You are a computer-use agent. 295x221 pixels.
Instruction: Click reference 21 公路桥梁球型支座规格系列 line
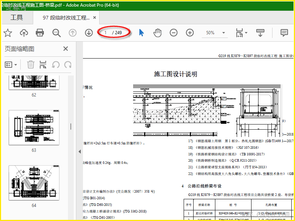[228, 167]
